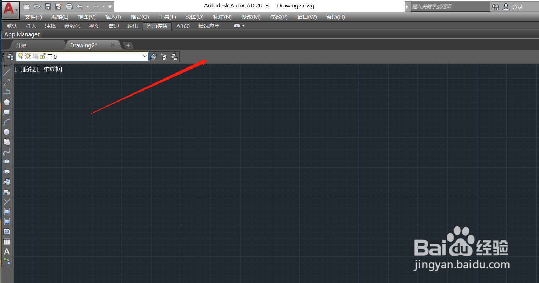Switch to the 注释 ribbon tab

click(x=50, y=26)
